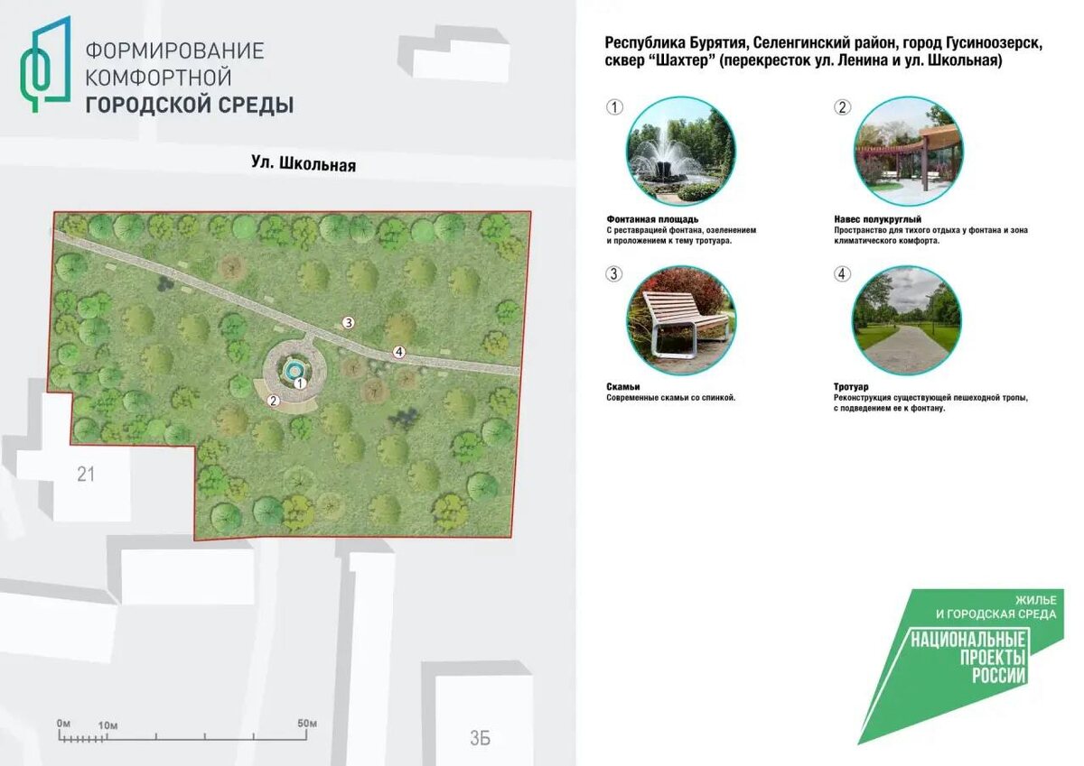
Task: Click building number 21 on the map
Action: click(x=86, y=474)
